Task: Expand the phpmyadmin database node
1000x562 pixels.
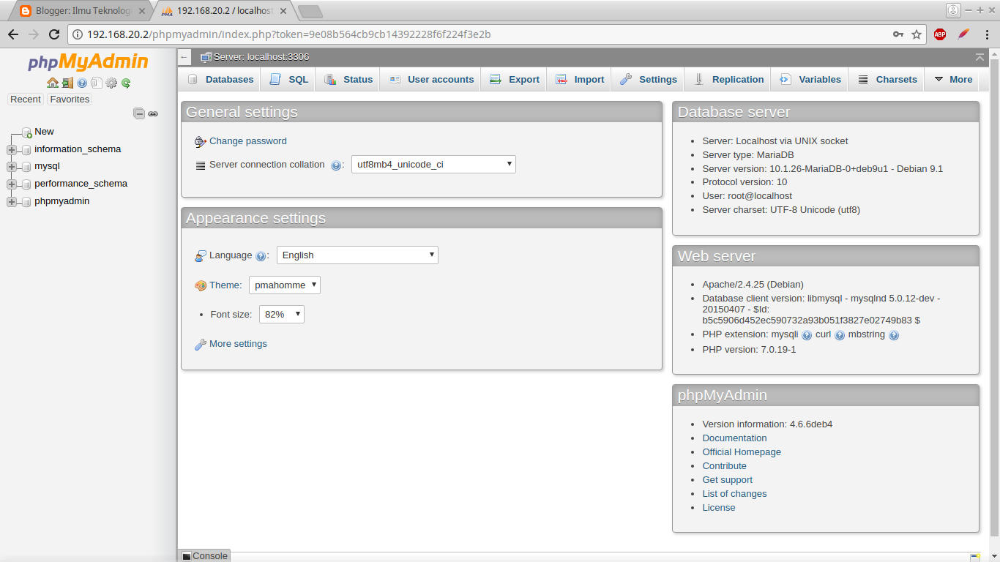Action: (x=11, y=201)
